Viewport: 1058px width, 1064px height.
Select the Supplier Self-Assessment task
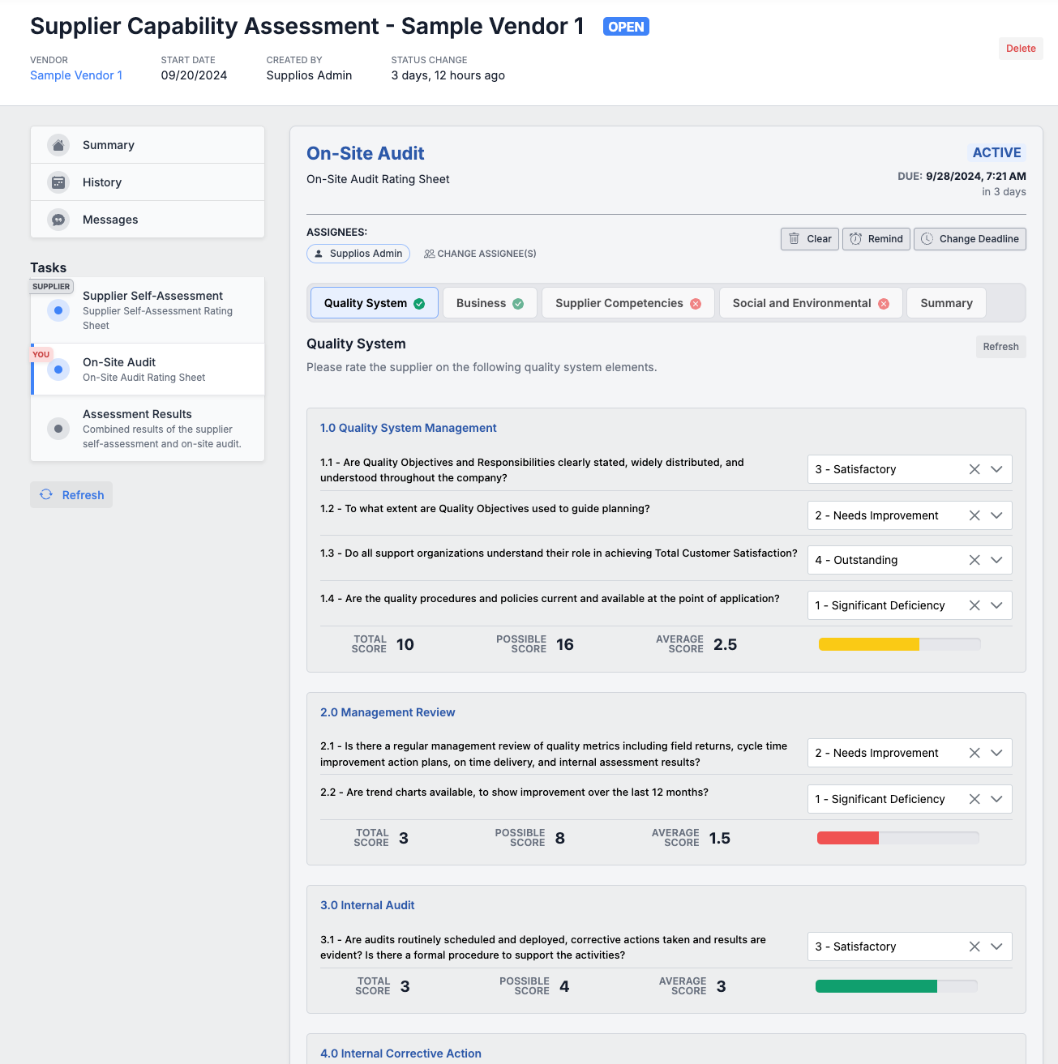148,310
